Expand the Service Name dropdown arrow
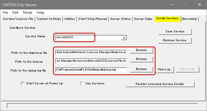 [124, 38]
